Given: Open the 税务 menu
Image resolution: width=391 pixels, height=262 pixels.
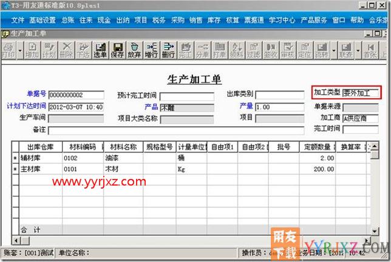Looking at the screenshot, I should [x=159, y=20].
